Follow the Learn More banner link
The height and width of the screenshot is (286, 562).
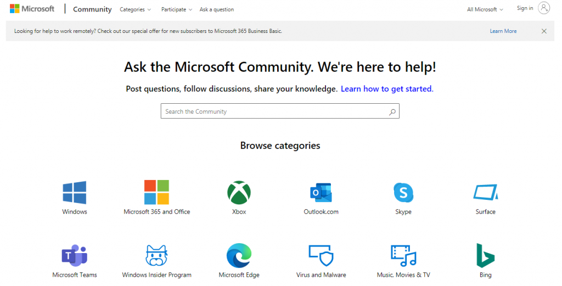click(503, 31)
